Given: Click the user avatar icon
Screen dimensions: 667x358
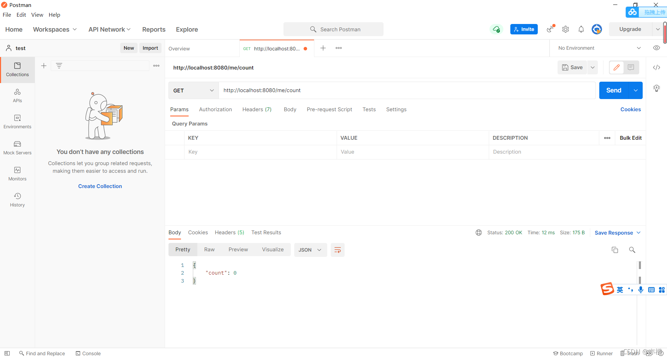Looking at the screenshot, I should point(597,29).
